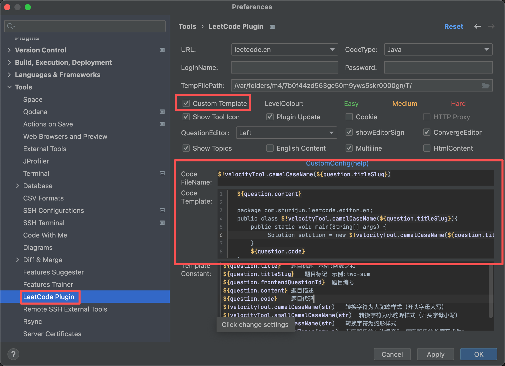Select Diagrams in the Tools list

click(38, 248)
